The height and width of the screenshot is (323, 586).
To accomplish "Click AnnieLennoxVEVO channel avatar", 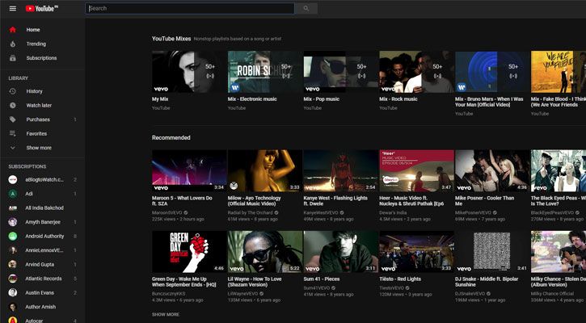I will [x=13, y=250].
